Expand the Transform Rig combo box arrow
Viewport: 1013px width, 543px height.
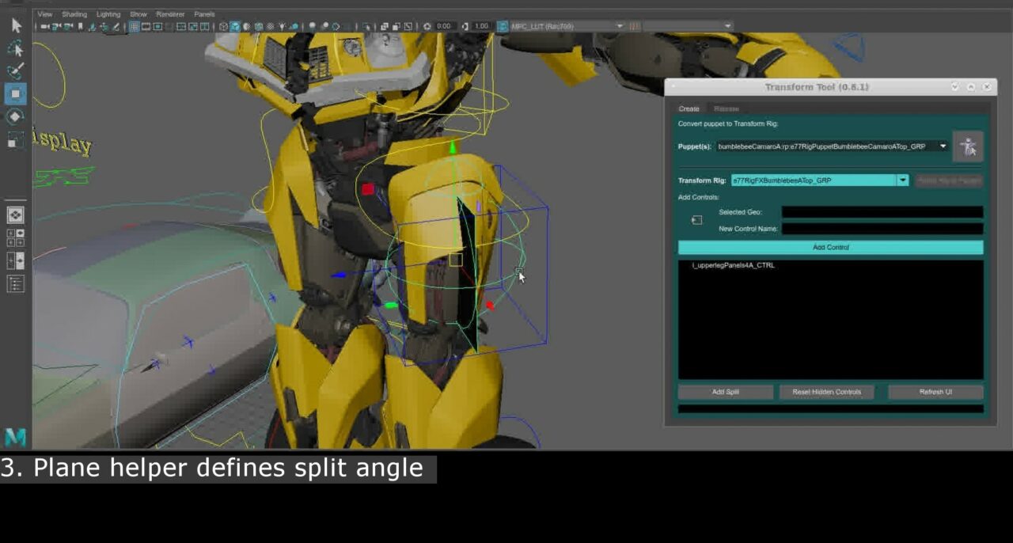(902, 180)
